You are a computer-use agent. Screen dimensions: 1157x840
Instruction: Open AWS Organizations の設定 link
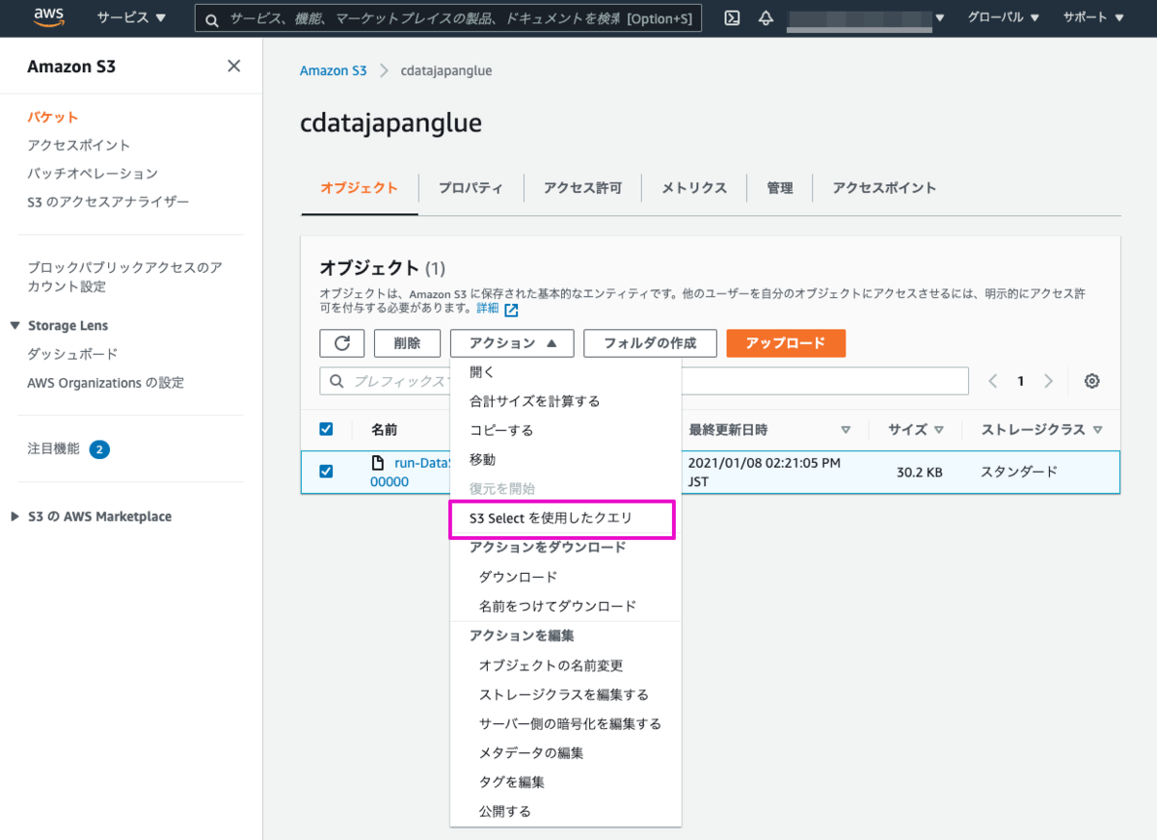click(x=105, y=383)
